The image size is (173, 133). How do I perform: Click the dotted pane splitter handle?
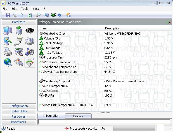point(105,112)
